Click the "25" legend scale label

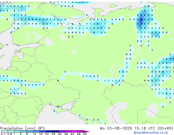tap(53, 134)
